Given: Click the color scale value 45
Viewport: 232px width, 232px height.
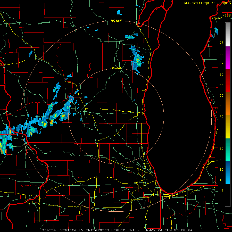Looking at the screenshot, I should point(221,106).
